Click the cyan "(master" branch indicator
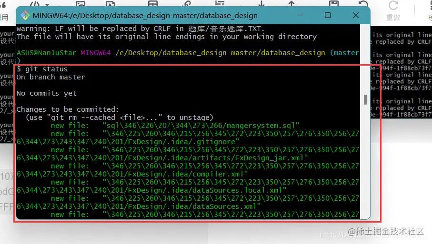This screenshot has height=244, width=432. click(344, 53)
